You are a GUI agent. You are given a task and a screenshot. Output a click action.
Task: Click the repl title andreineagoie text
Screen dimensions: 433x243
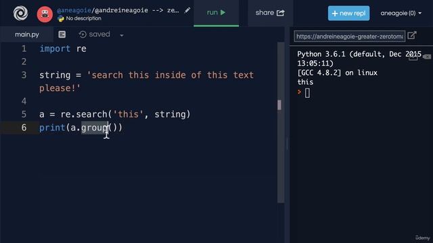(122, 11)
